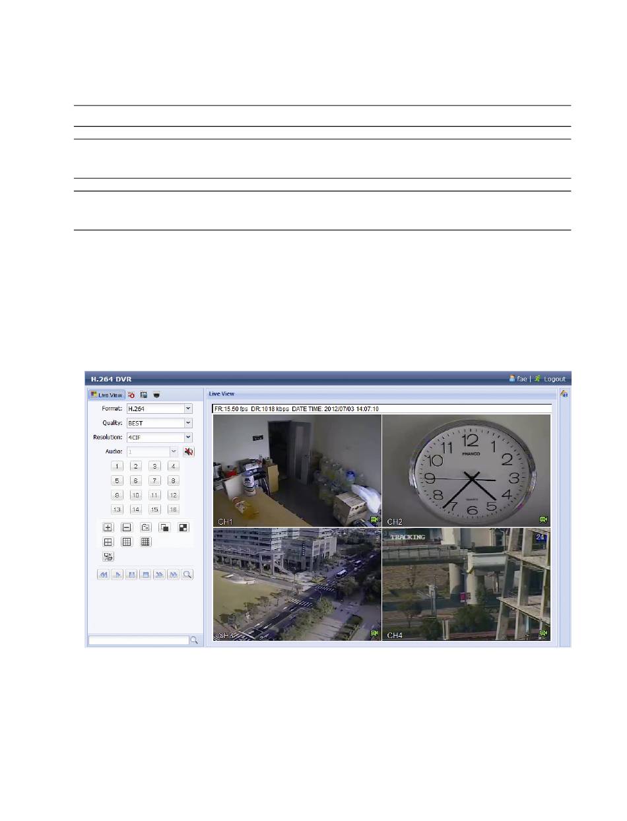
Task: Select channel 6 button
Action: tap(136, 480)
